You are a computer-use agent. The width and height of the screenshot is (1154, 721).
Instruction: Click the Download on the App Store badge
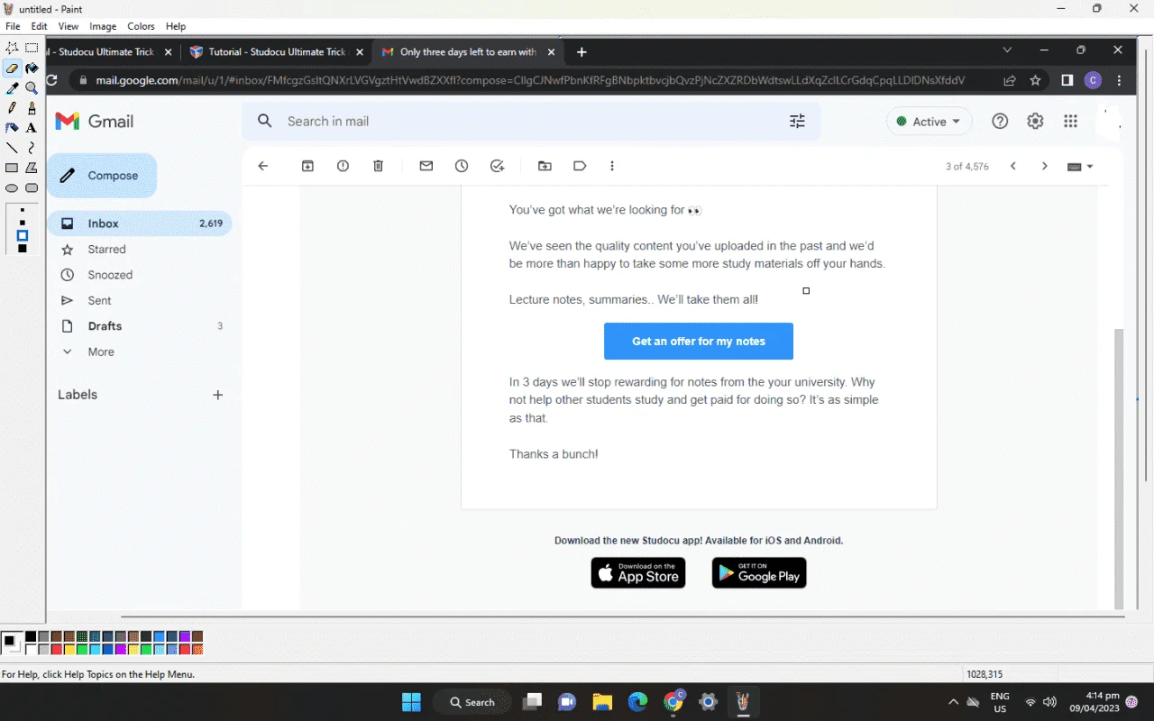pos(638,573)
